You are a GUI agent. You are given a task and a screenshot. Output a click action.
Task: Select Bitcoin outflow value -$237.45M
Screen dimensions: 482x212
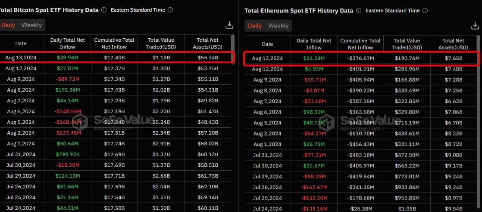[x=67, y=133]
